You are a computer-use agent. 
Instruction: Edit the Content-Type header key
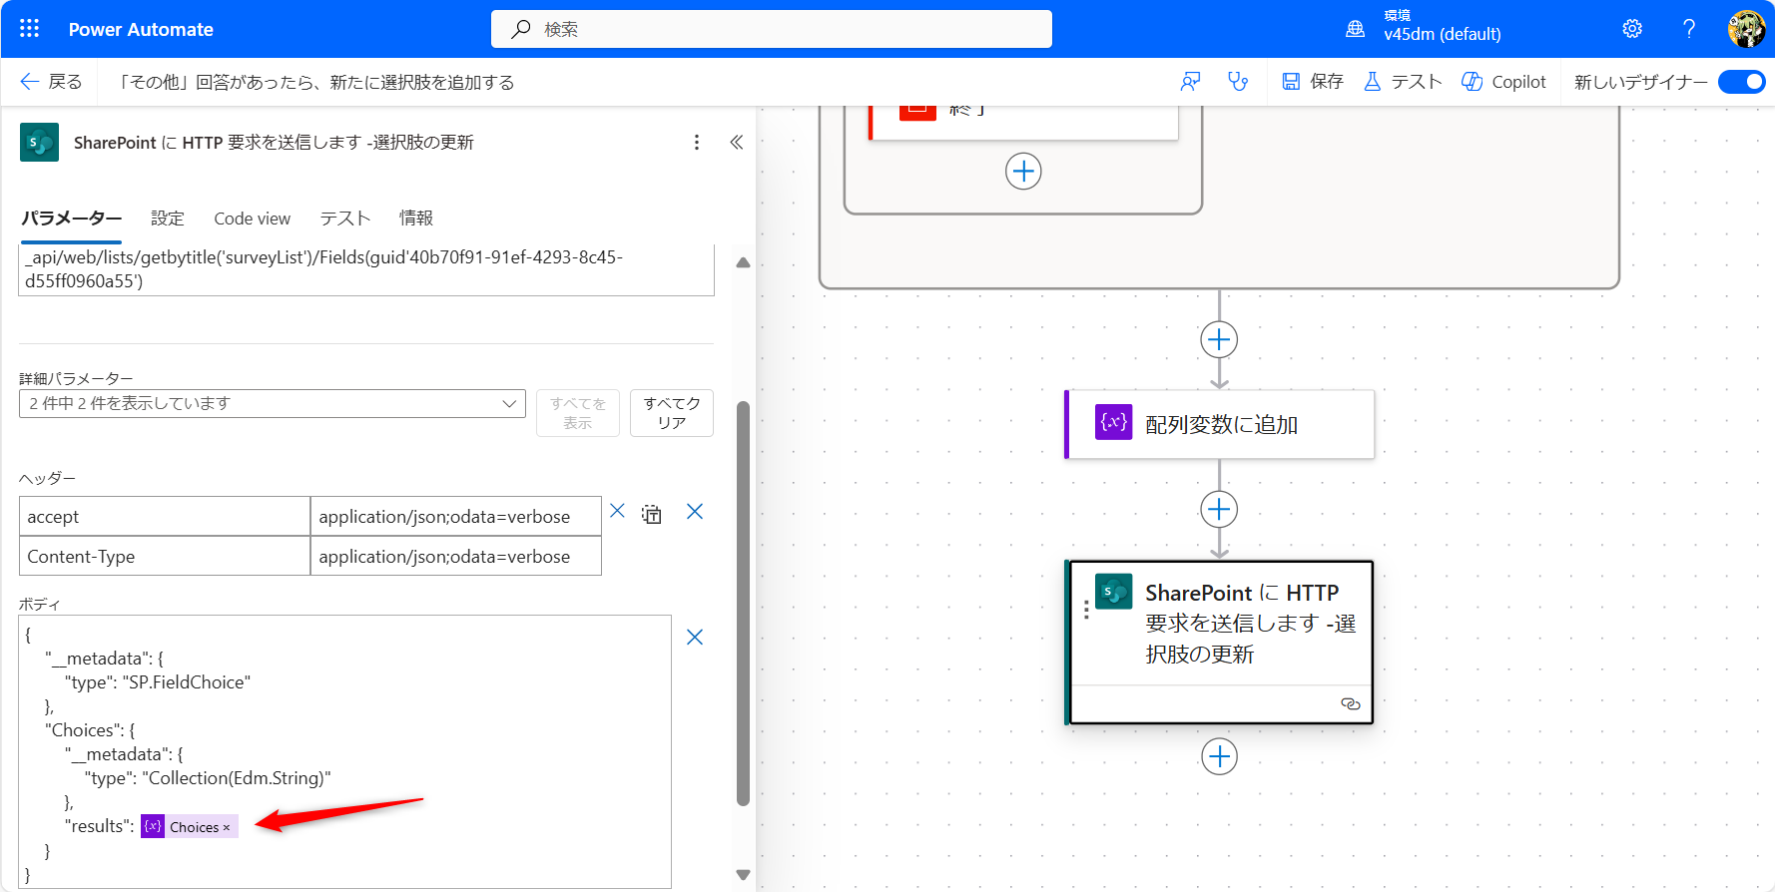165,556
